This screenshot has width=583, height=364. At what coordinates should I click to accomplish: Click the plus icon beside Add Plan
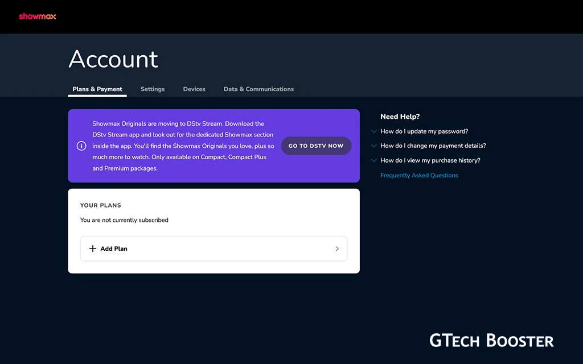coord(93,249)
